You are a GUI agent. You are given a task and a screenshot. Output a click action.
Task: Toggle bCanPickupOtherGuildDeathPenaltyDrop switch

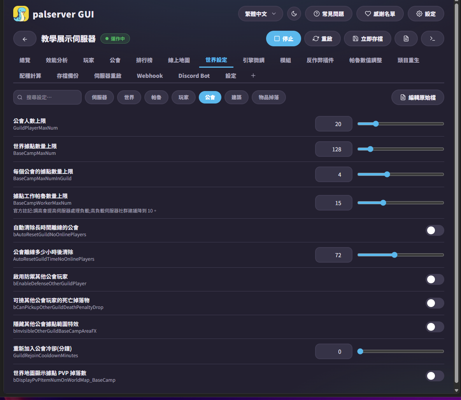click(x=435, y=303)
